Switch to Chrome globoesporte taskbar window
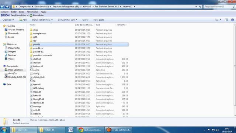The image size is (236, 133). [90, 130]
